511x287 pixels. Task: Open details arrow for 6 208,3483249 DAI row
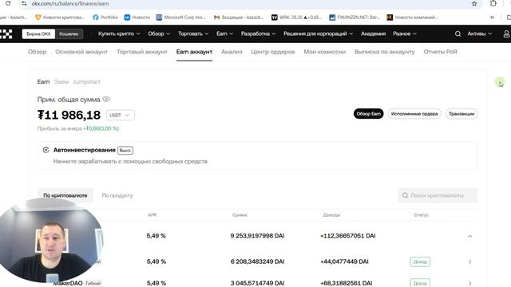tap(470, 261)
